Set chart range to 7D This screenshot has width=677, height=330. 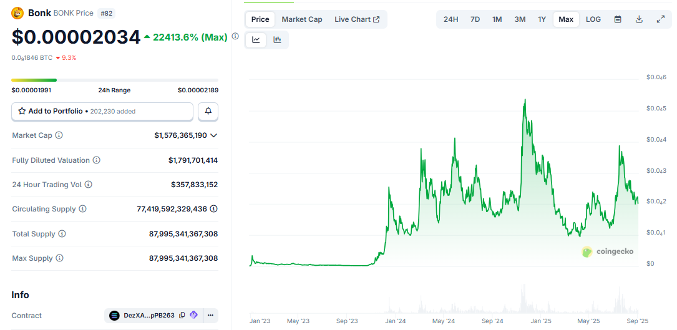tap(475, 19)
